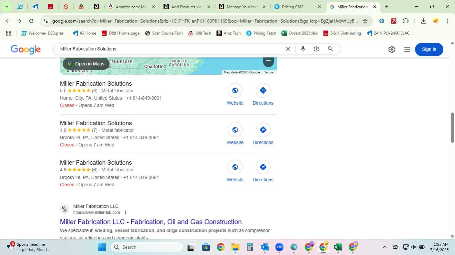
Task: Go back to the previous page
Action: pyautogui.click(x=7, y=21)
